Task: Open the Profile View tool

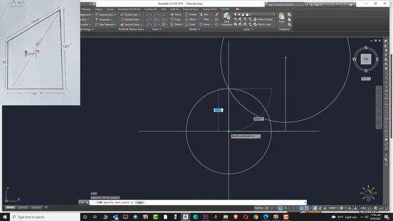Action: 128,15
